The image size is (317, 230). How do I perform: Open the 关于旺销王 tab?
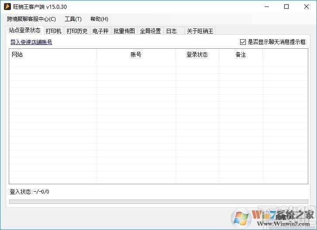[200, 31]
